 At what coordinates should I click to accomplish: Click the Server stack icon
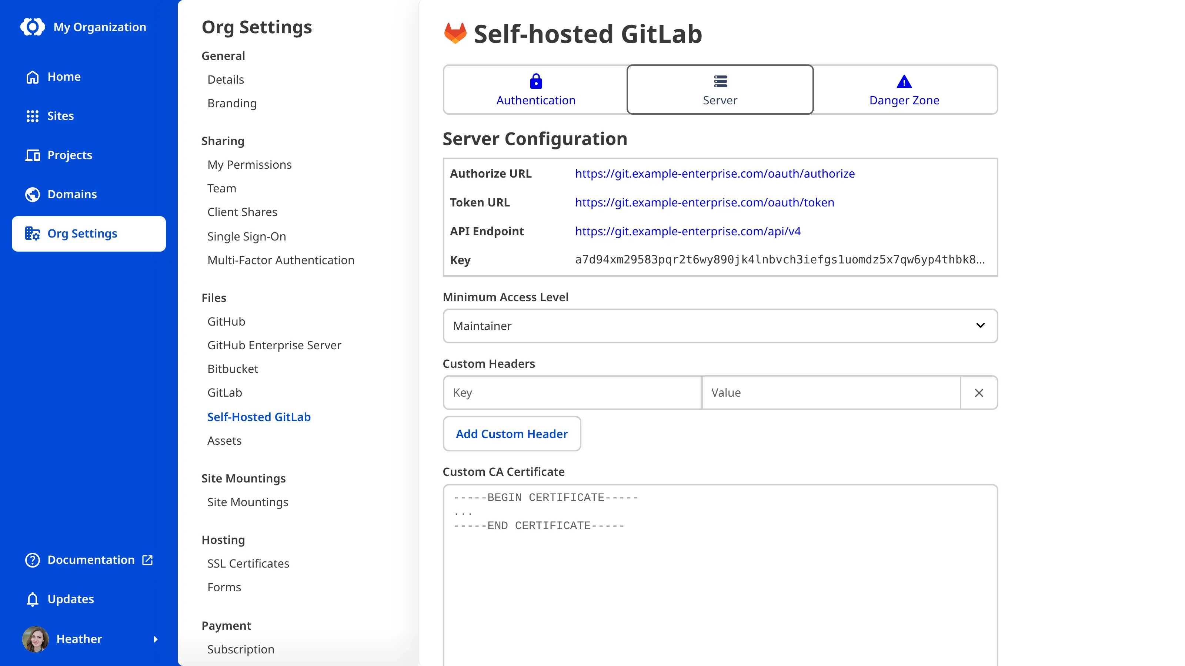720,81
